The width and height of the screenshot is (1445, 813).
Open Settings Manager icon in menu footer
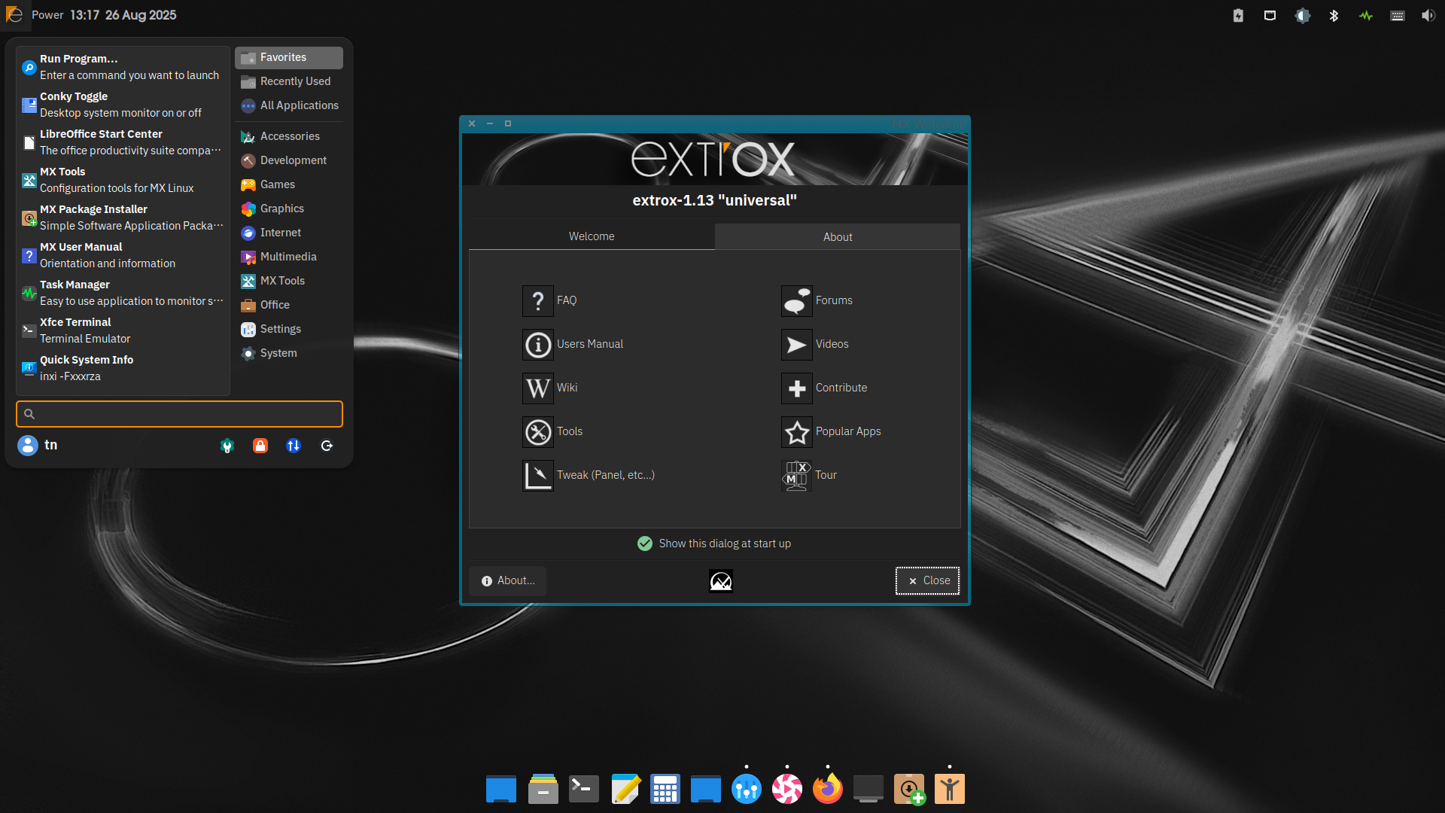tap(227, 446)
